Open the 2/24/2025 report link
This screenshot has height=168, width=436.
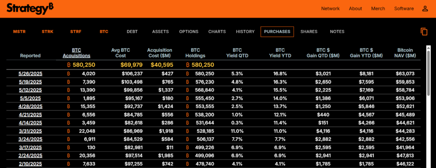[x=30, y=156]
